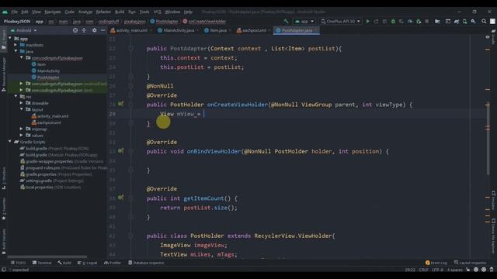Run the app with the green play icon
Viewport: 497px width, 279px height.
point(368,21)
